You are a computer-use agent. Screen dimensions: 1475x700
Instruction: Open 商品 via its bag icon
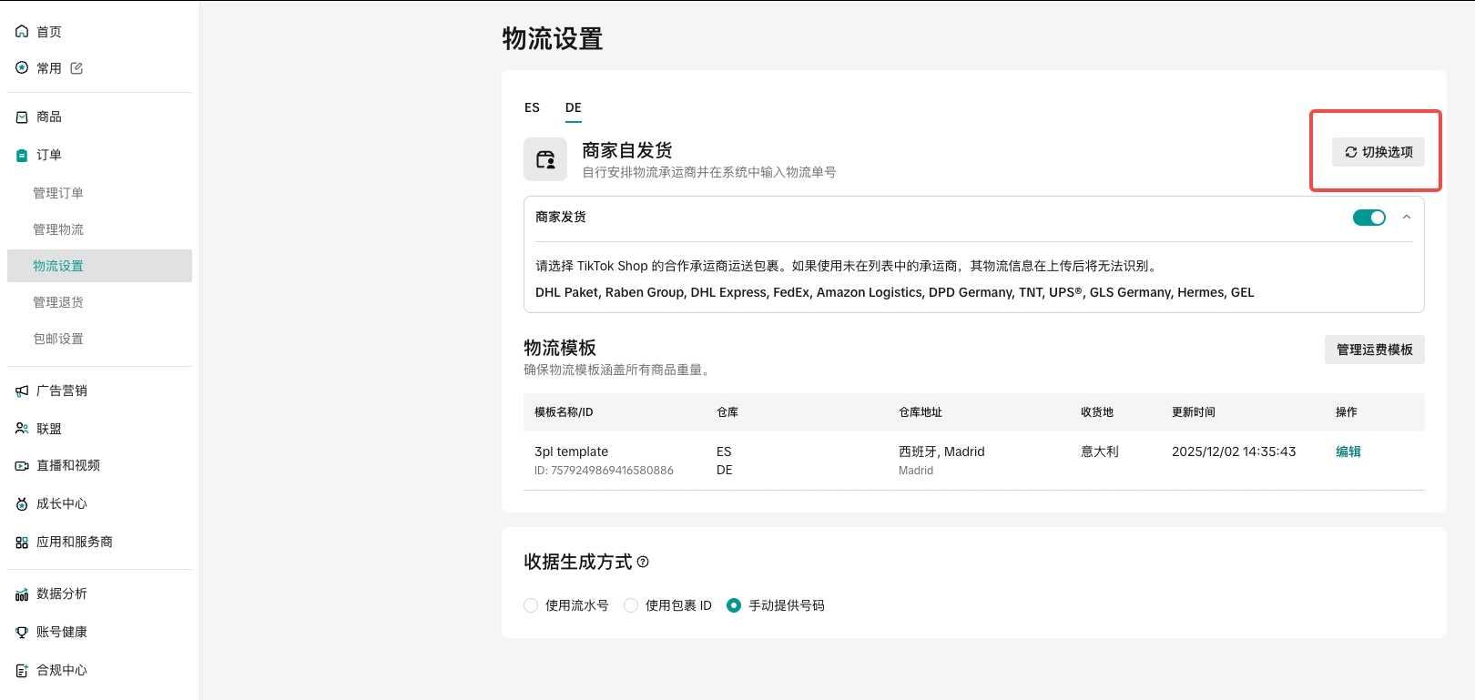[22, 117]
